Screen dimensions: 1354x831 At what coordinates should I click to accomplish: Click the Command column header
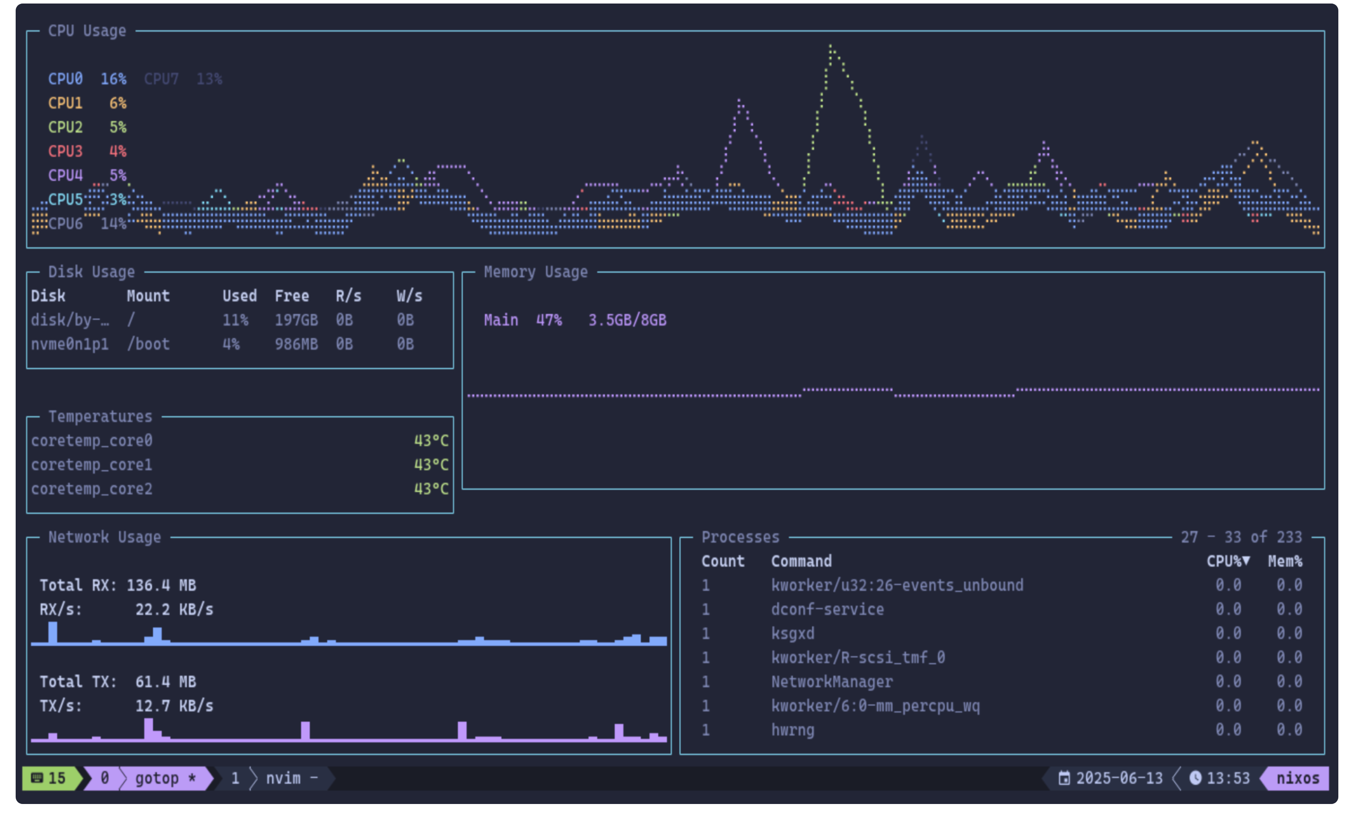(801, 561)
